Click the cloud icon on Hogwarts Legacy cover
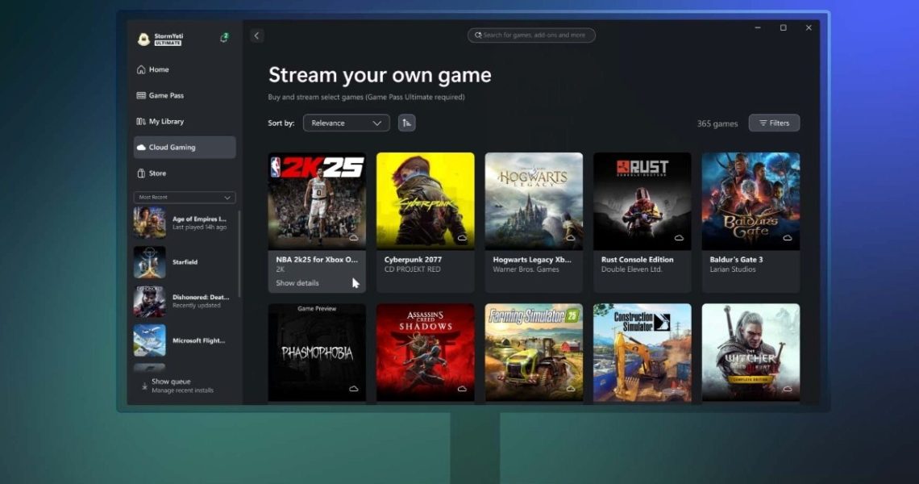The image size is (919, 484). [x=570, y=238]
